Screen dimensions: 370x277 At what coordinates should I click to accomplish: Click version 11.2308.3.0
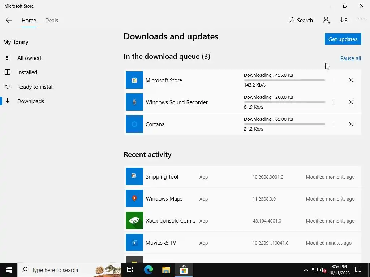(264, 199)
